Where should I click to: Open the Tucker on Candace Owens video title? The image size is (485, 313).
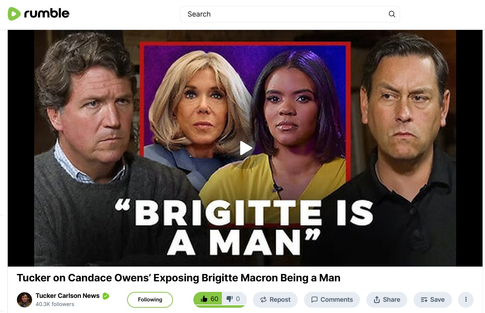tap(179, 278)
